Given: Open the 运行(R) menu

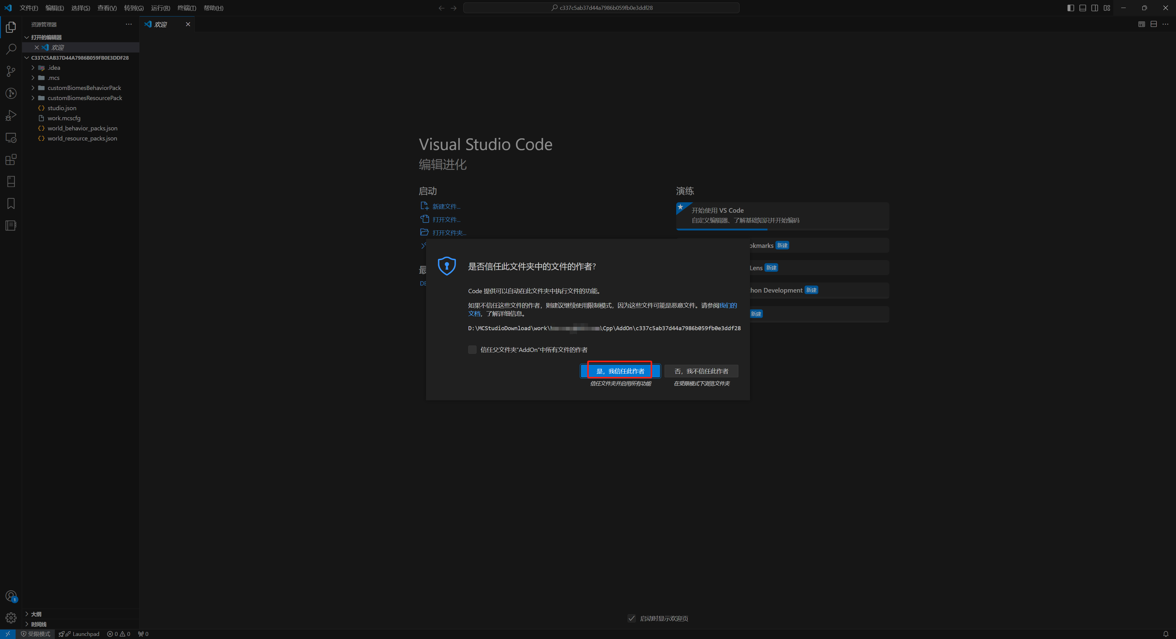Looking at the screenshot, I should tap(161, 8).
